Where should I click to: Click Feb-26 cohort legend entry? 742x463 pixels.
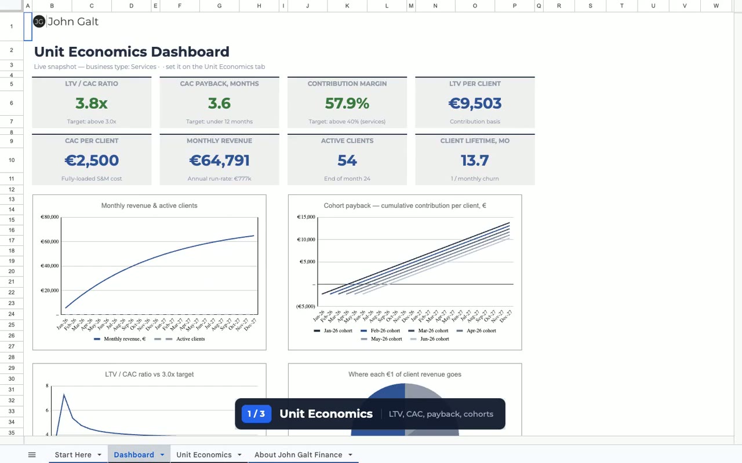tap(381, 331)
